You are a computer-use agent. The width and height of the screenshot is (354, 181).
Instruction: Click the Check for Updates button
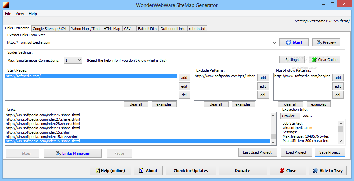(191, 171)
